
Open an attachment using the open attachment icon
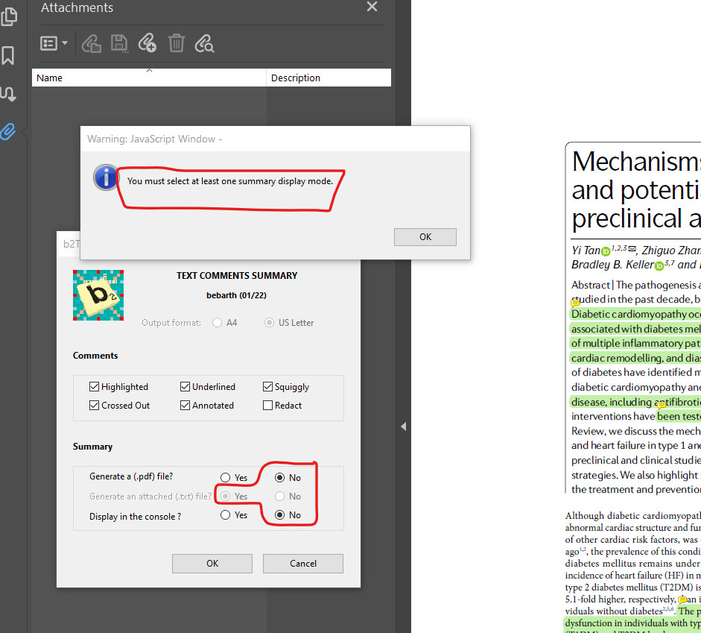point(91,43)
